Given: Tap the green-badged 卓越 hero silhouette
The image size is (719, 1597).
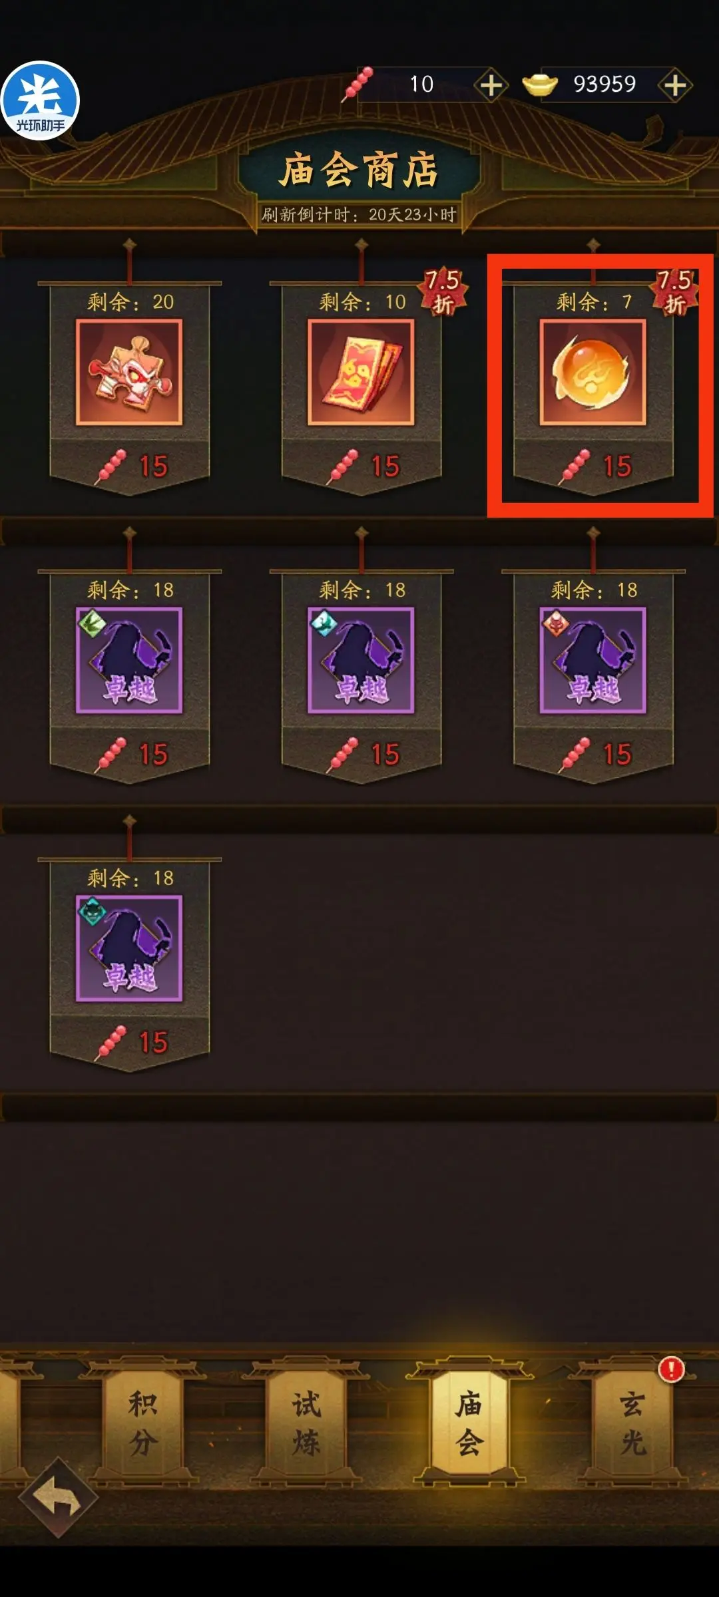Looking at the screenshot, I should pos(129,660).
